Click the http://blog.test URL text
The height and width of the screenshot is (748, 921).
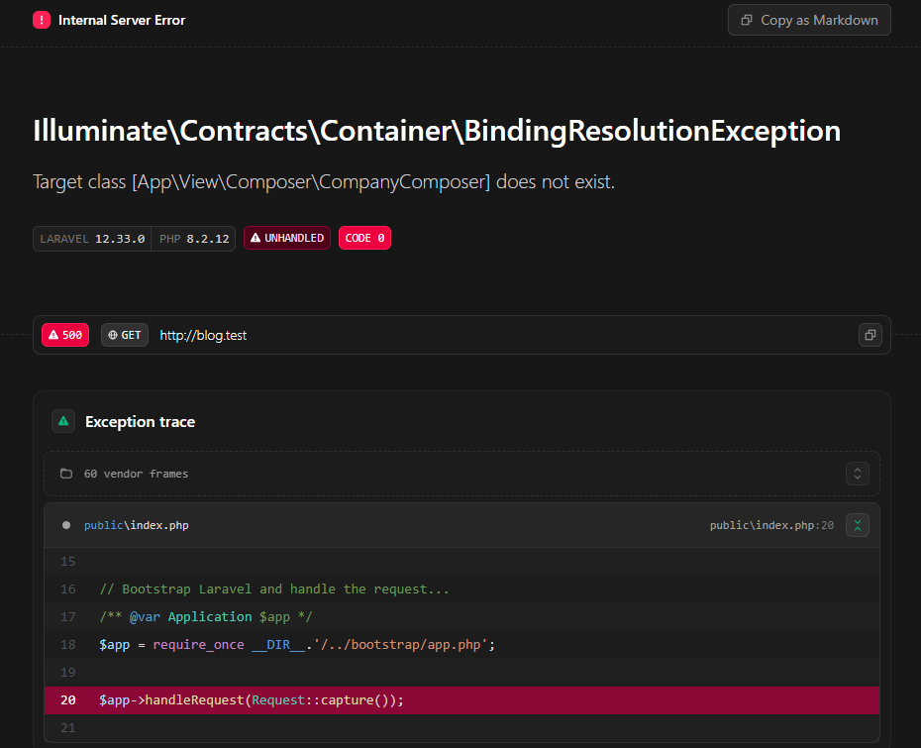(203, 335)
